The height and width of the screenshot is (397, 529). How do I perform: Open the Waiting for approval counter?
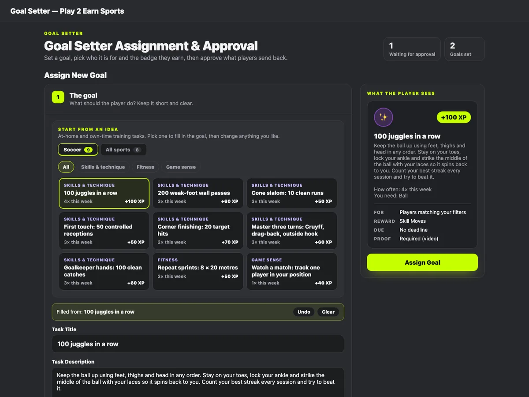coord(412,49)
